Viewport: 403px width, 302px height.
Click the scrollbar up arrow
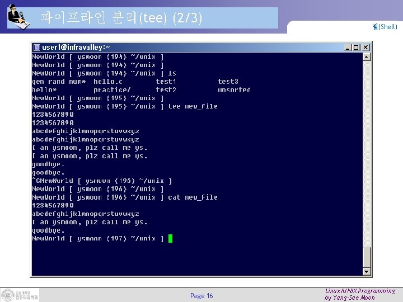(x=367, y=56)
